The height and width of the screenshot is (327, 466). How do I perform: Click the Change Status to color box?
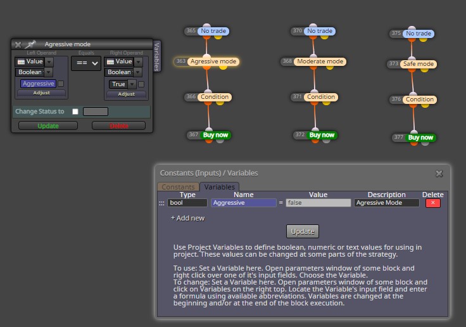[96, 112]
